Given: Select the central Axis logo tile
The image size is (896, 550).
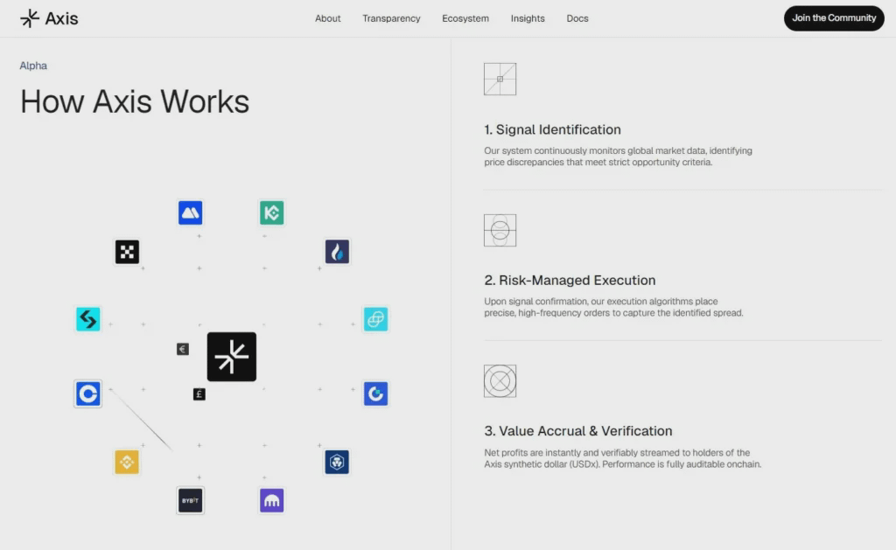Looking at the screenshot, I should click(x=231, y=357).
